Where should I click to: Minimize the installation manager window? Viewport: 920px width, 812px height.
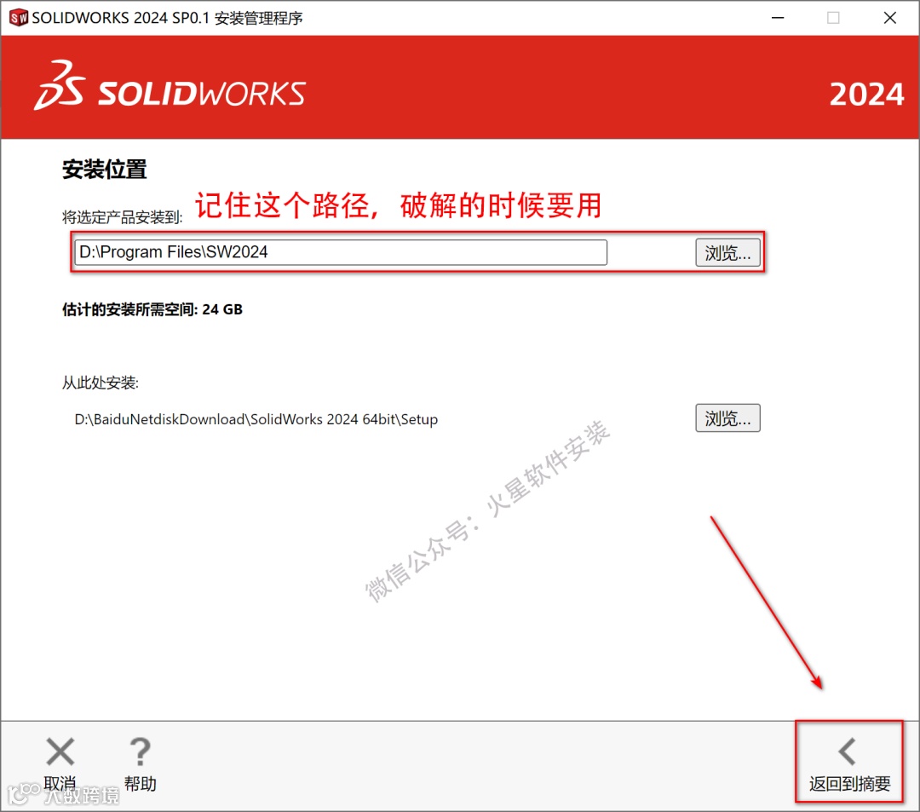click(778, 18)
